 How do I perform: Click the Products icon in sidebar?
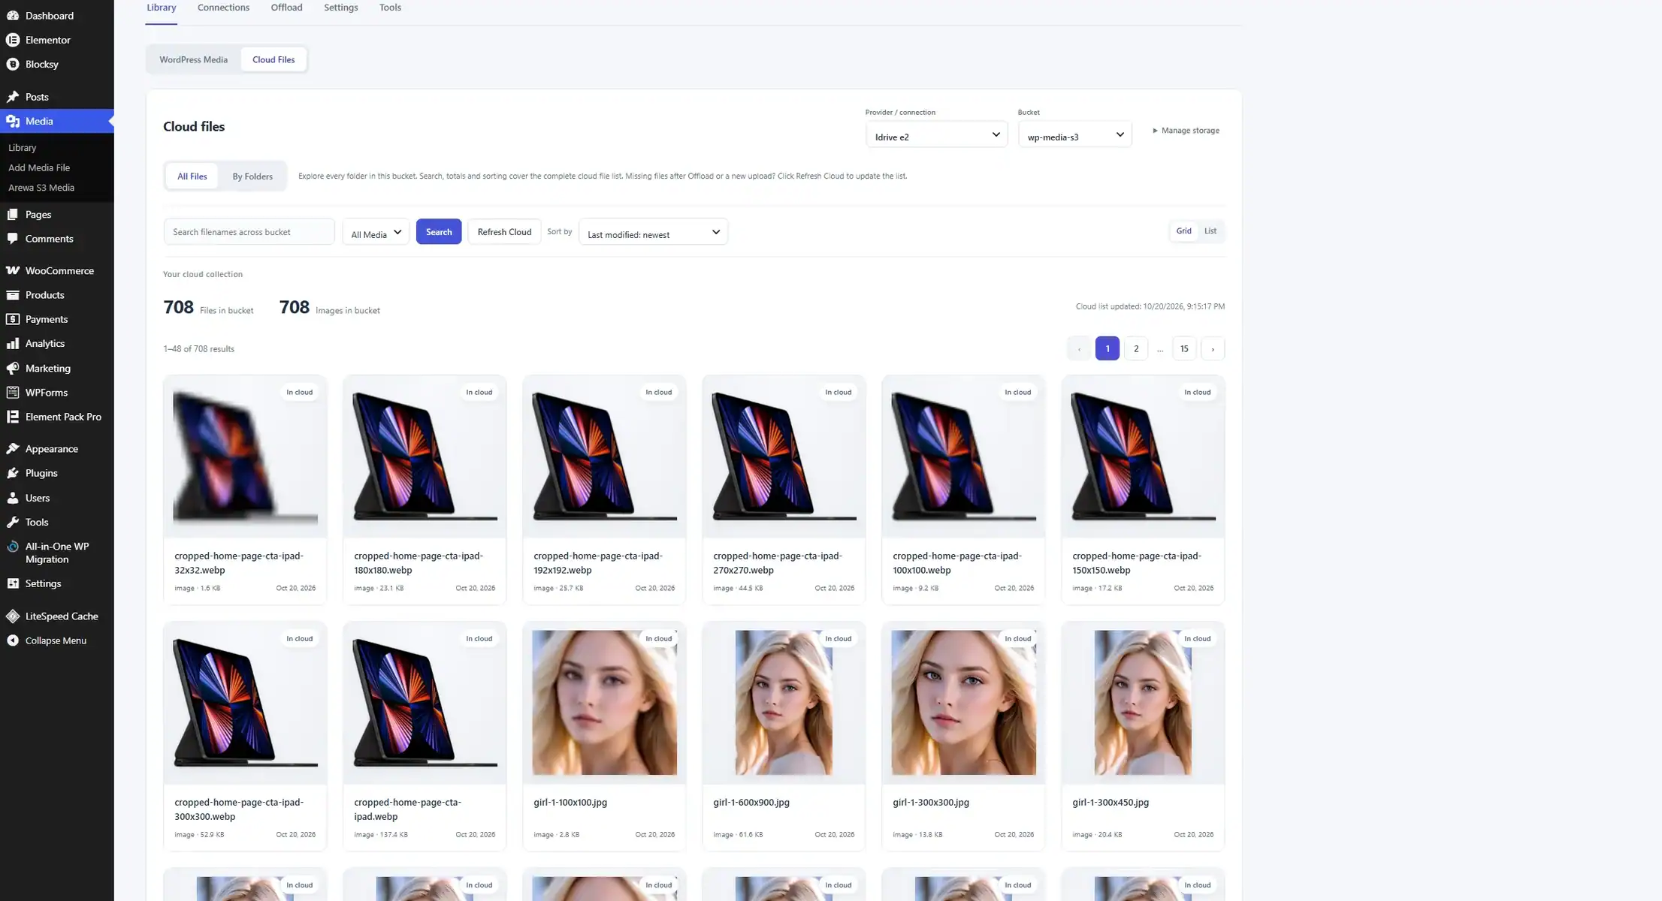click(x=13, y=295)
